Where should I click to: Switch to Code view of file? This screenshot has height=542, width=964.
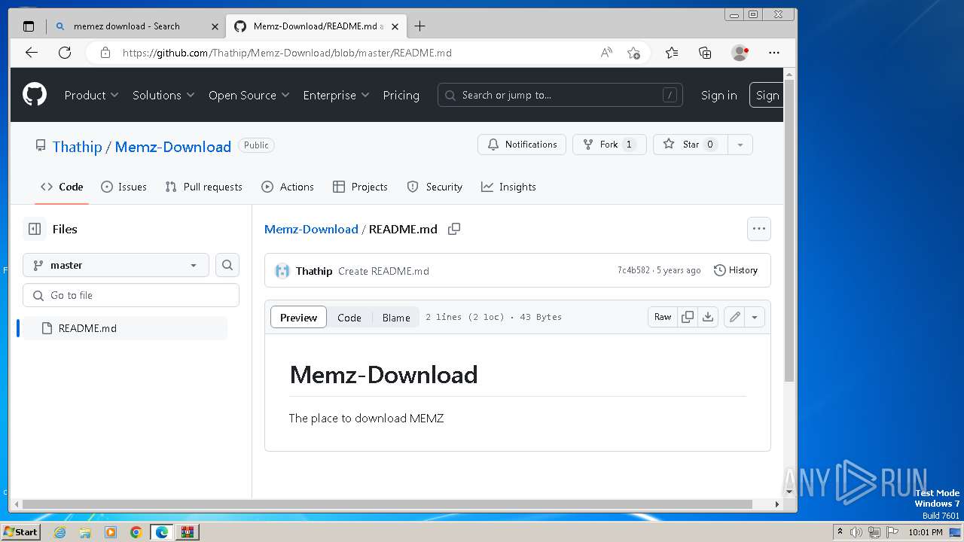tap(349, 317)
